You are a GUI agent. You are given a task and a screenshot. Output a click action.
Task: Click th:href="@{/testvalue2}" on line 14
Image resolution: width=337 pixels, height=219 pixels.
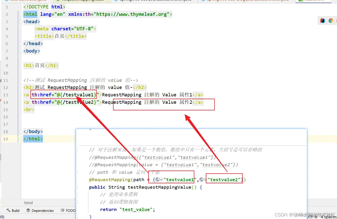[65, 102]
